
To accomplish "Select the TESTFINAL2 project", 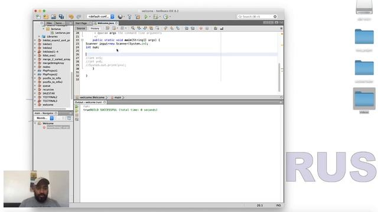I will [50, 97].
